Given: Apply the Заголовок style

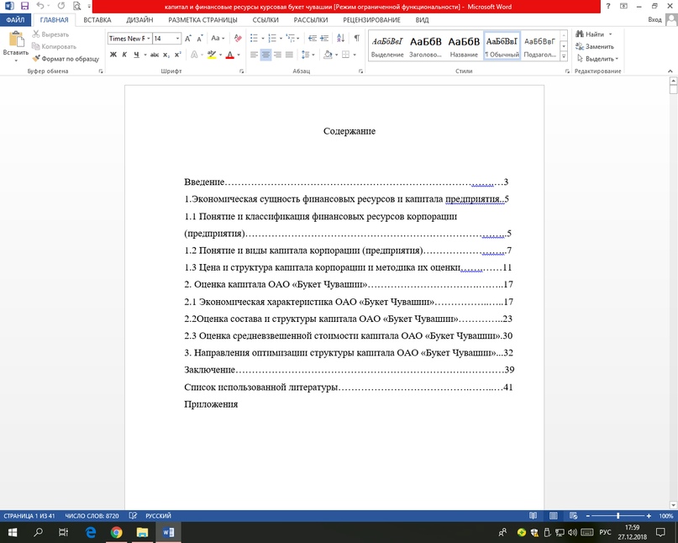Looking at the screenshot, I should pyautogui.click(x=425, y=46).
